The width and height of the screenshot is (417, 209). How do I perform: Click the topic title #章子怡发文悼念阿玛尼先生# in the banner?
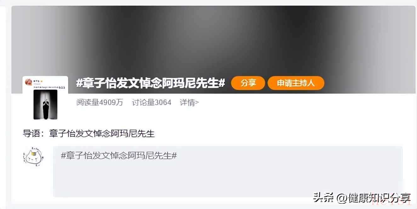point(151,83)
